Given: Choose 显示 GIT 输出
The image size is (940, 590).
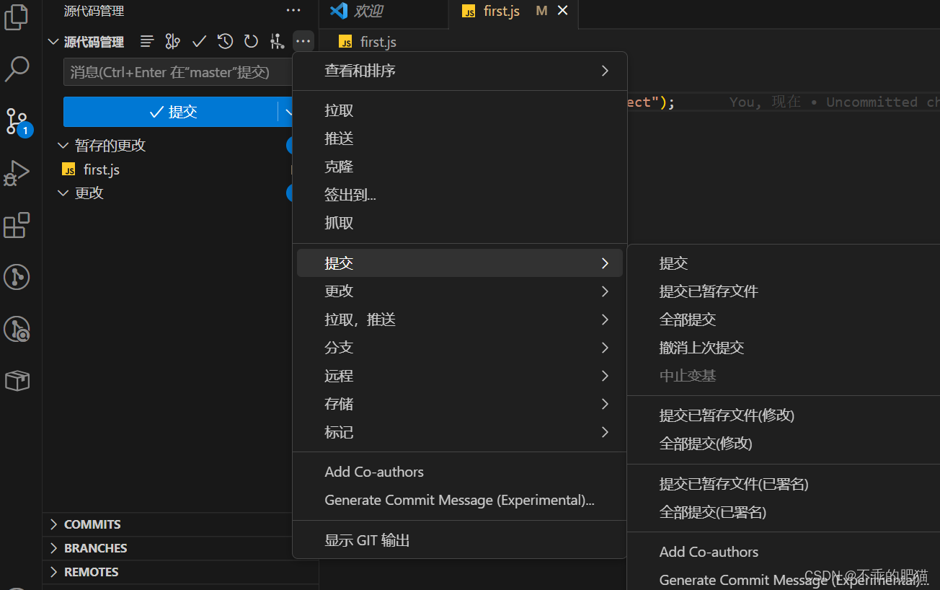Looking at the screenshot, I should pos(459,540).
